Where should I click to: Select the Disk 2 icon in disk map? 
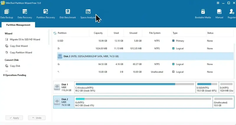[x=57, y=102]
